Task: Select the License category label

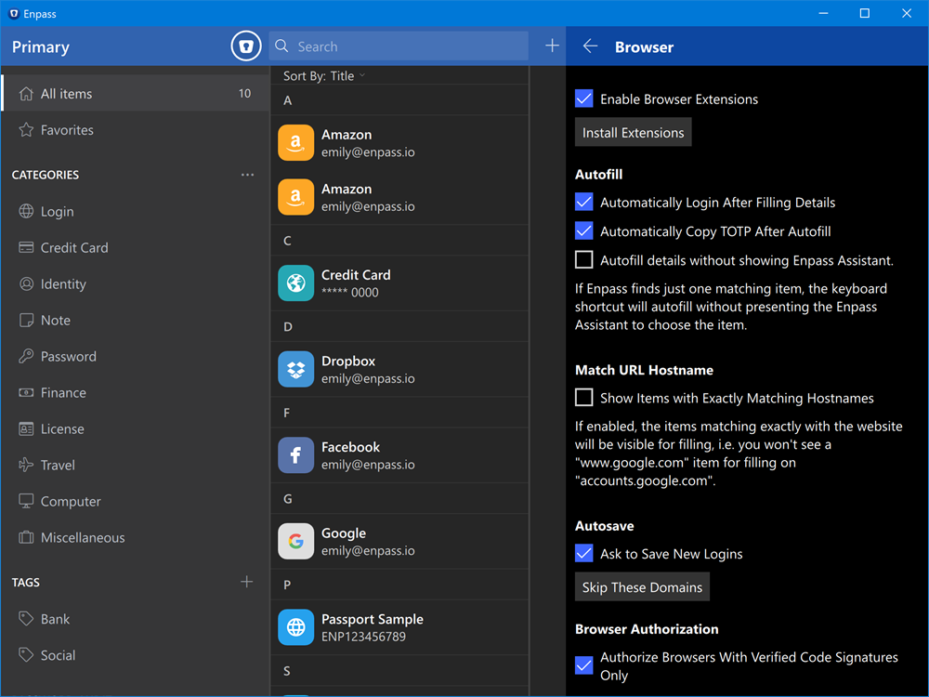Action: pyautogui.click(x=62, y=428)
